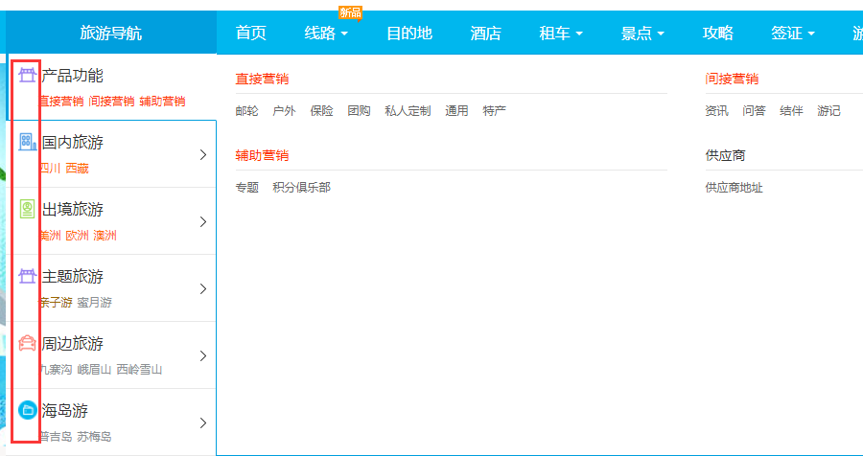Viewport: 863px width, 456px height.
Task: Open the 线路 dropdown menu
Action: pyautogui.click(x=326, y=34)
